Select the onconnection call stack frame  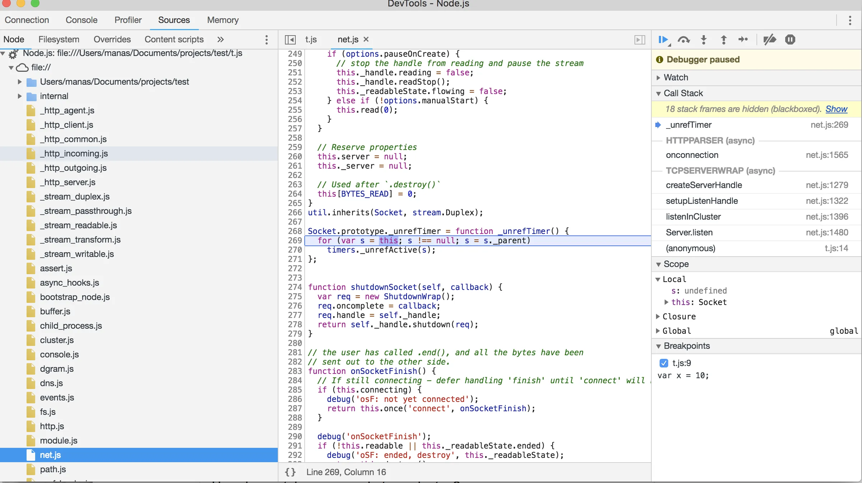click(x=692, y=155)
